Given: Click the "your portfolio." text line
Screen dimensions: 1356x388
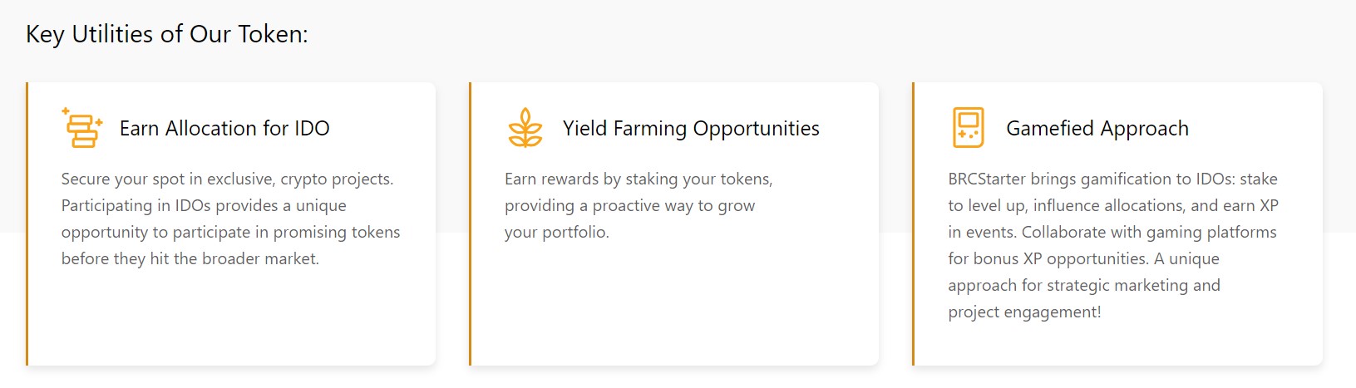Looking at the screenshot, I should coord(556,233).
